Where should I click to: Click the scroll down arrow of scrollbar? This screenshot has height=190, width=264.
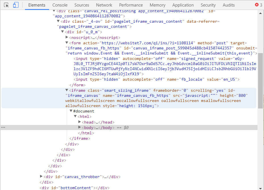point(261,188)
